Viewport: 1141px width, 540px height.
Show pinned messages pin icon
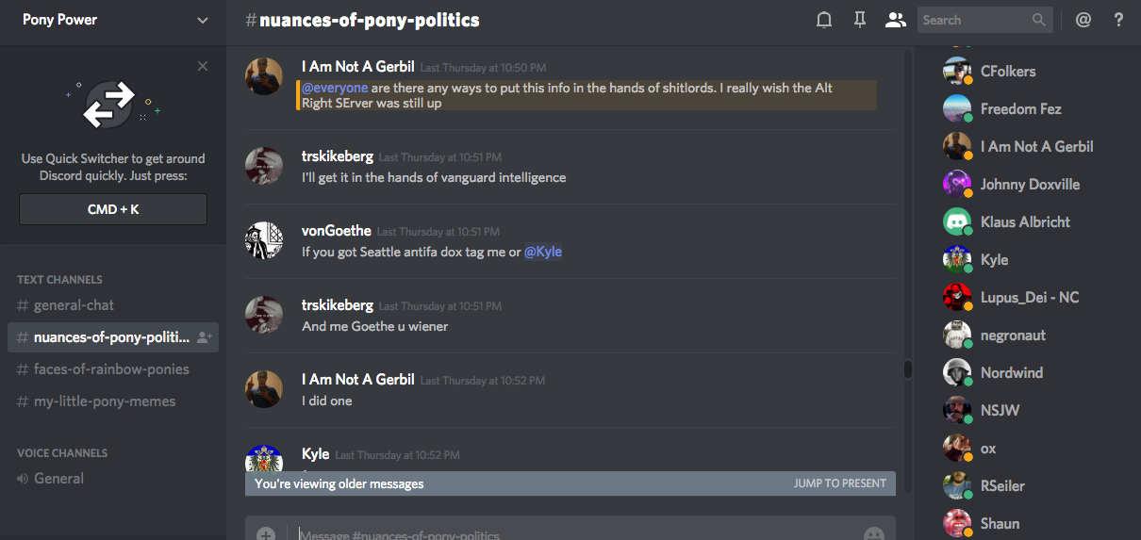(859, 20)
